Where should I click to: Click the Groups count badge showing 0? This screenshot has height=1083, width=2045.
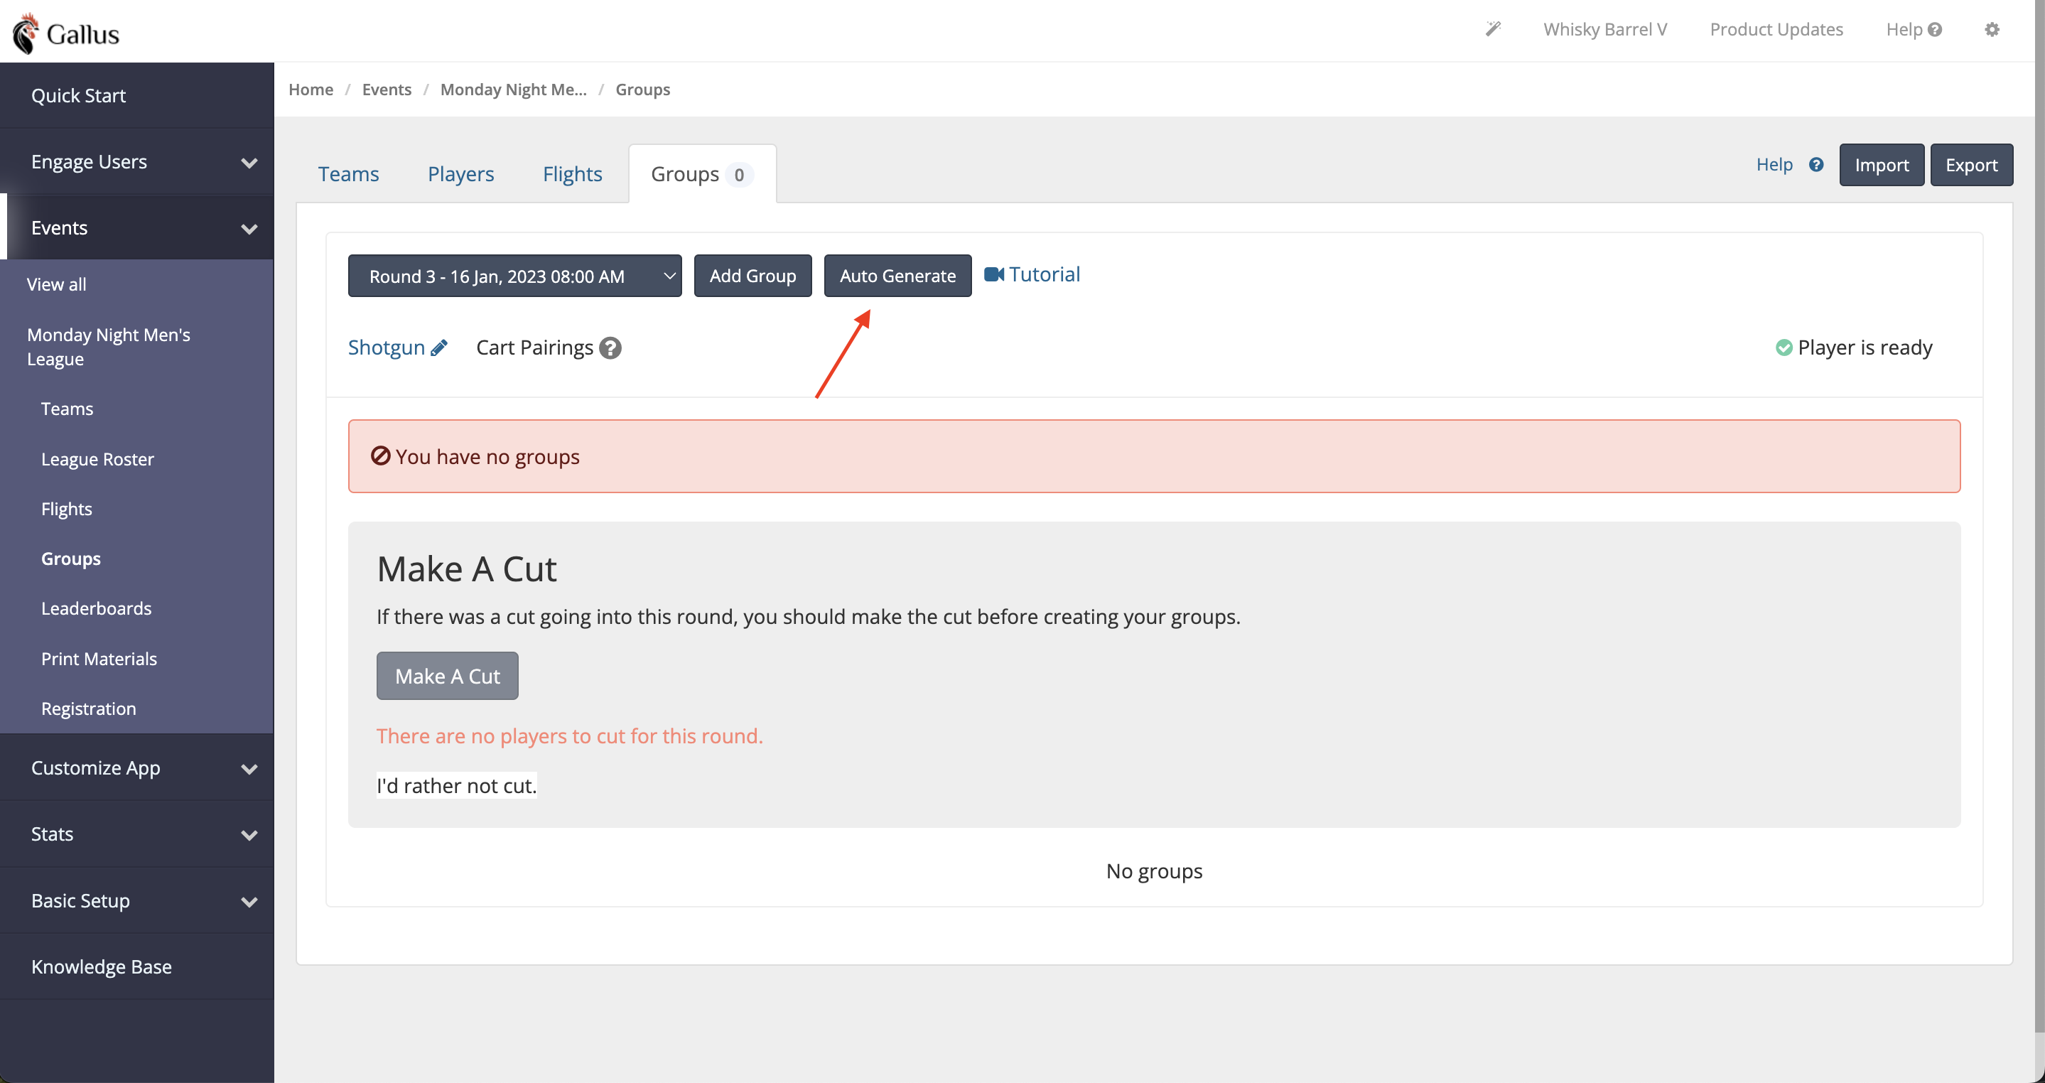[x=738, y=175]
